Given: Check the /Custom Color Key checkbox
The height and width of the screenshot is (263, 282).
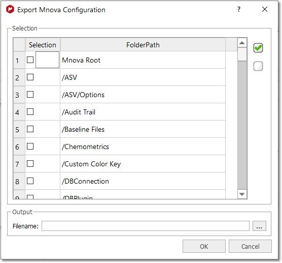Looking at the screenshot, I should point(30,164).
